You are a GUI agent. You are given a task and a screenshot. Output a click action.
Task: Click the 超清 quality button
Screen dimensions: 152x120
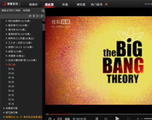67,119
